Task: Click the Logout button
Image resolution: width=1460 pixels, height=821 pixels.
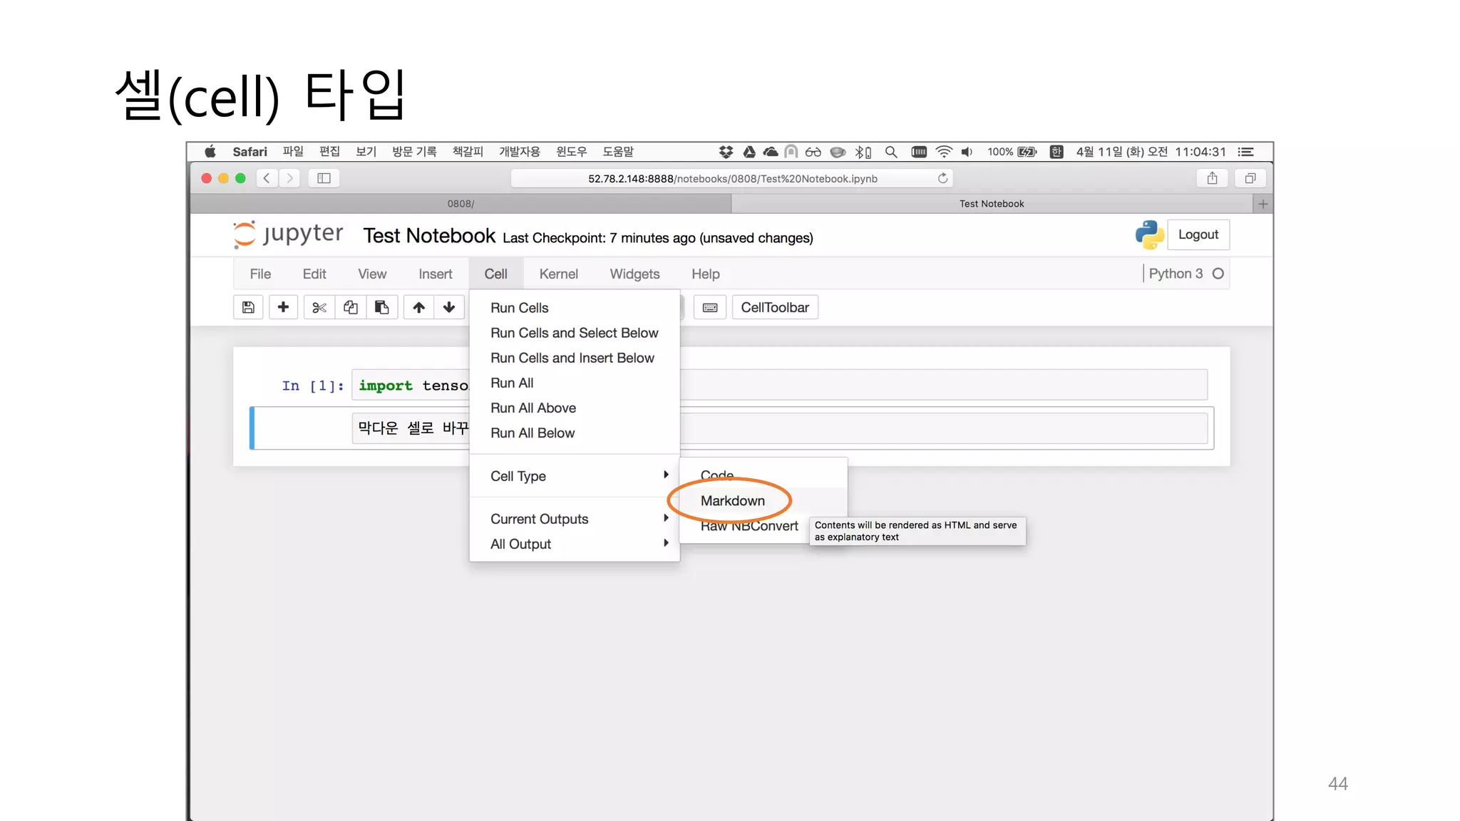Action: (1198, 234)
